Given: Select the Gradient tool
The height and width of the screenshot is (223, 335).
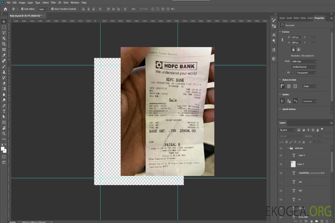Looking at the screenshot, I should point(4,89).
